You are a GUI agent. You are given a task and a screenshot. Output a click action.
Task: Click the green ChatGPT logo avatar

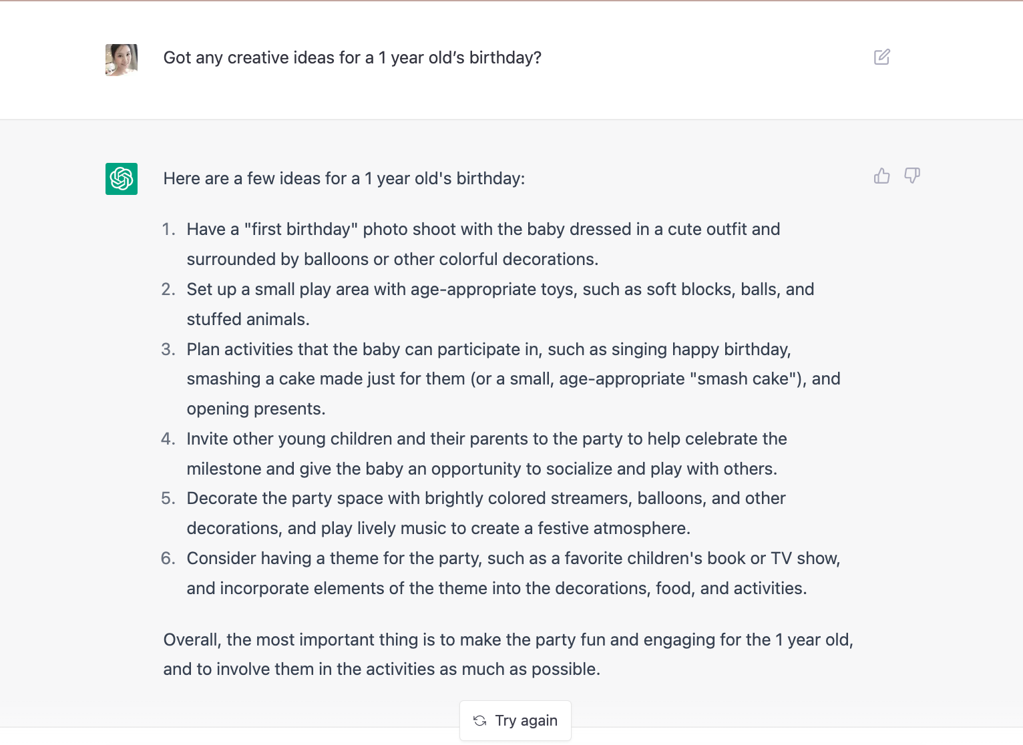(122, 179)
